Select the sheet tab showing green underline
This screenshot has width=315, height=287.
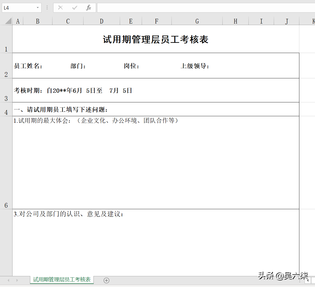point(62,280)
